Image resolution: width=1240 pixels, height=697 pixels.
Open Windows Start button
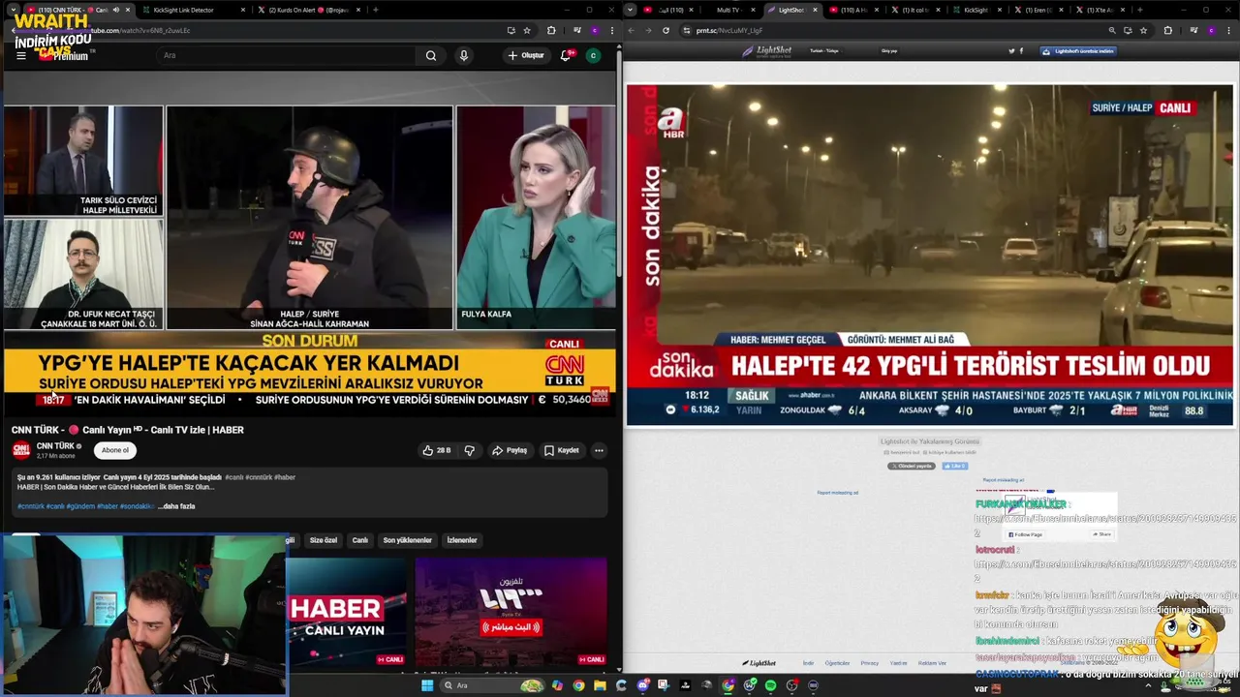point(426,685)
